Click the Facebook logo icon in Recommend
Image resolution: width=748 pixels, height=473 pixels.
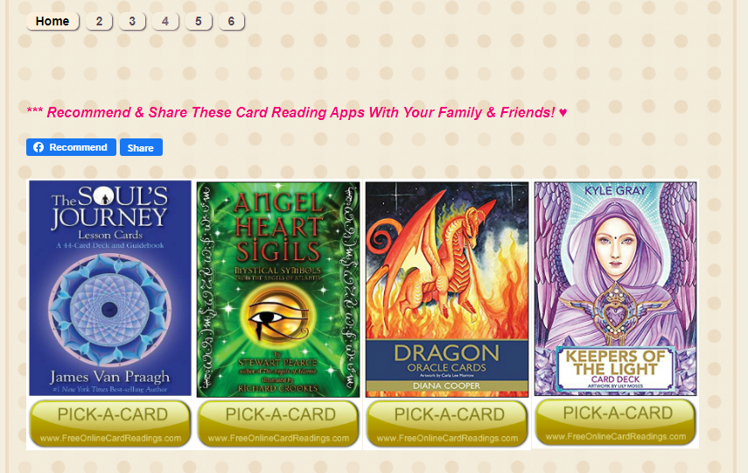[x=38, y=147]
